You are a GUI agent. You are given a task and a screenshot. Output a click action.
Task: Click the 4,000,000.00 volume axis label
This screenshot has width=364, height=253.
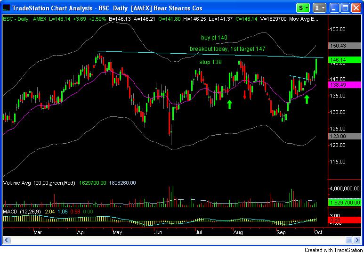[345, 188]
